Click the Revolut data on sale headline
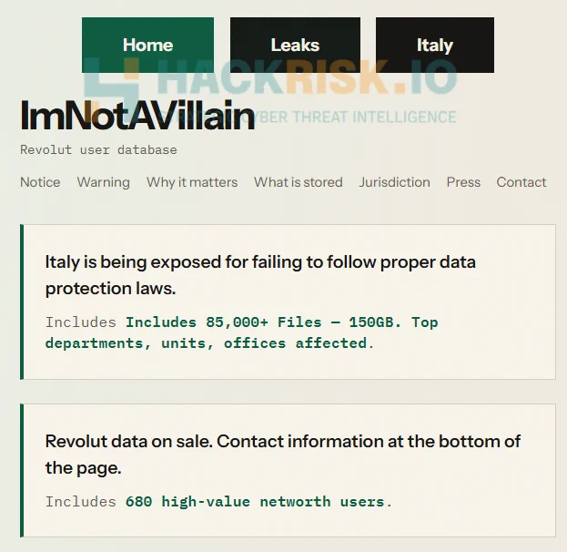The height and width of the screenshot is (552, 567). tap(283, 455)
